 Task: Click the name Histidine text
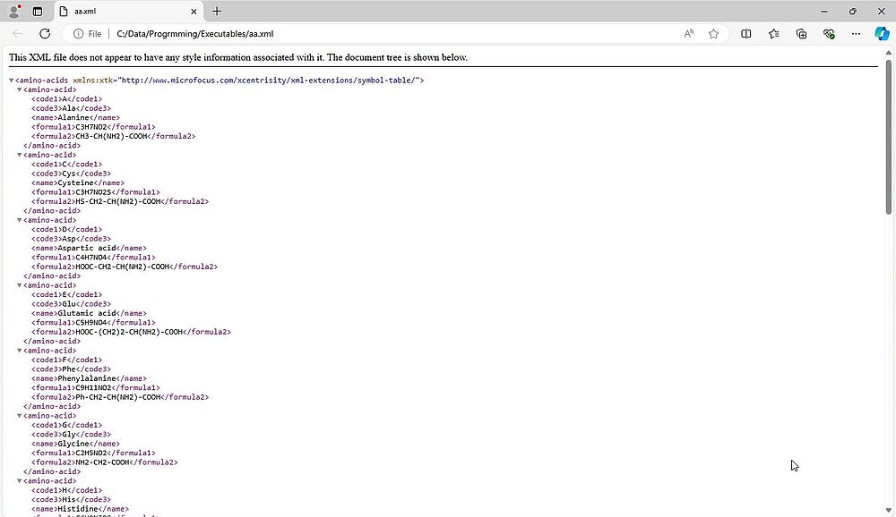pos(78,509)
